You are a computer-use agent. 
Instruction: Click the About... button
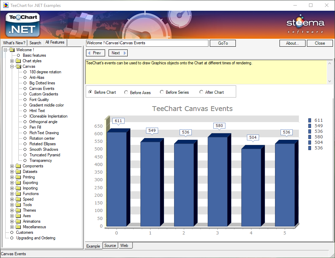click(x=292, y=43)
